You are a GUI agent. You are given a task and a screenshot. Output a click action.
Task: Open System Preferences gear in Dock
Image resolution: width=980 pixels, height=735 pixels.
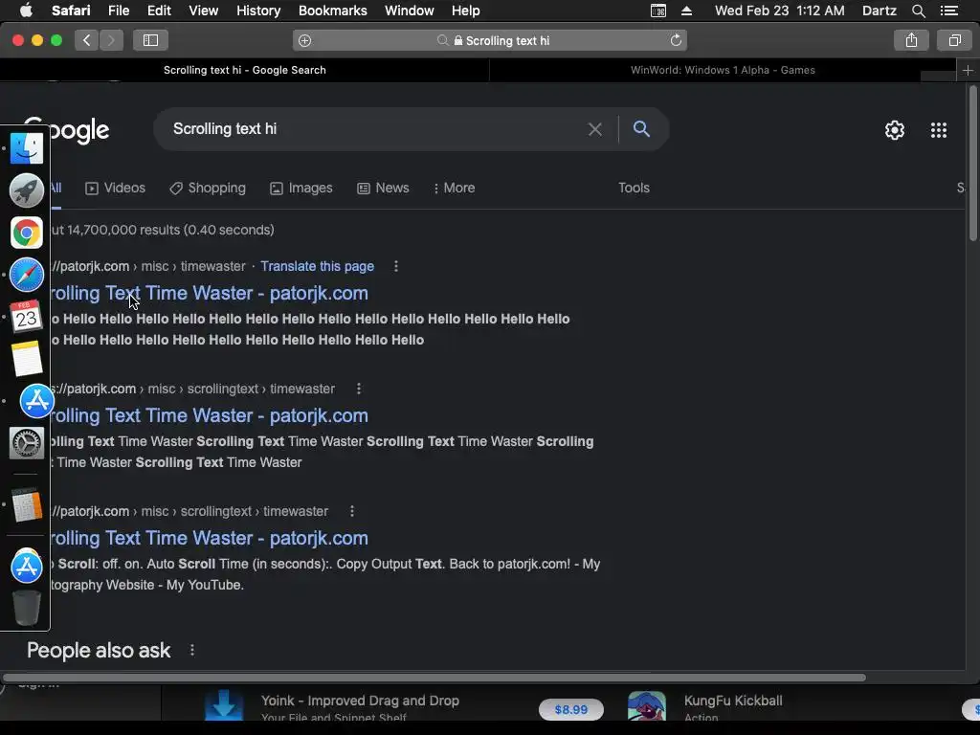click(26, 443)
